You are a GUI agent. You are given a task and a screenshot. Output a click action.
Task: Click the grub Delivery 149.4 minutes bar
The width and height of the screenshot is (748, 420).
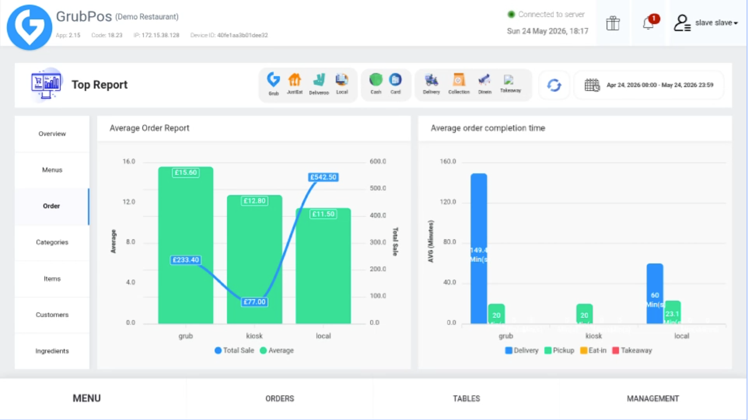(479, 248)
